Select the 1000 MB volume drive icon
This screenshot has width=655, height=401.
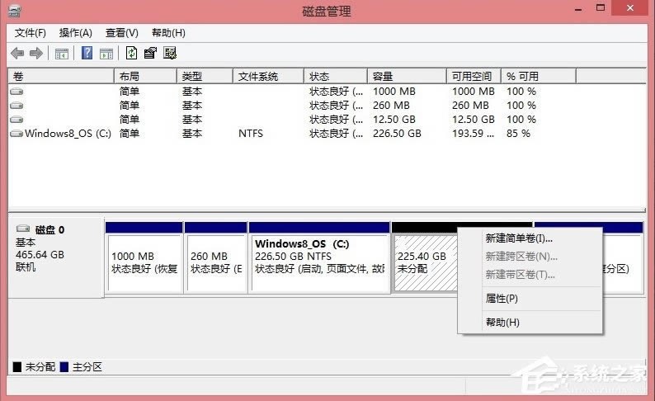pyautogui.click(x=16, y=91)
